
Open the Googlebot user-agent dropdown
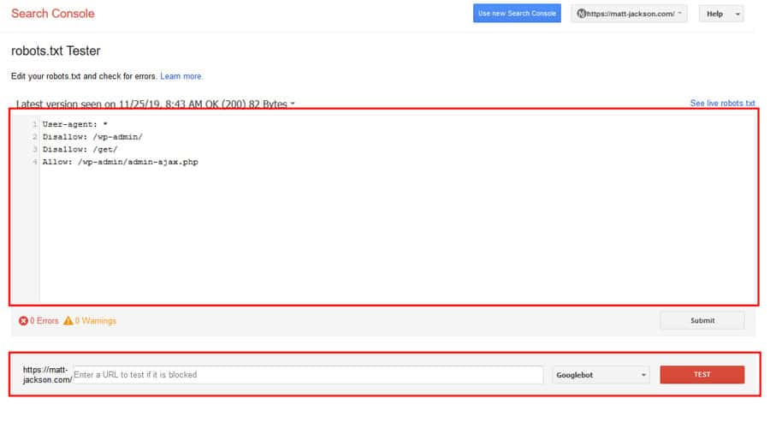[601, 375]
